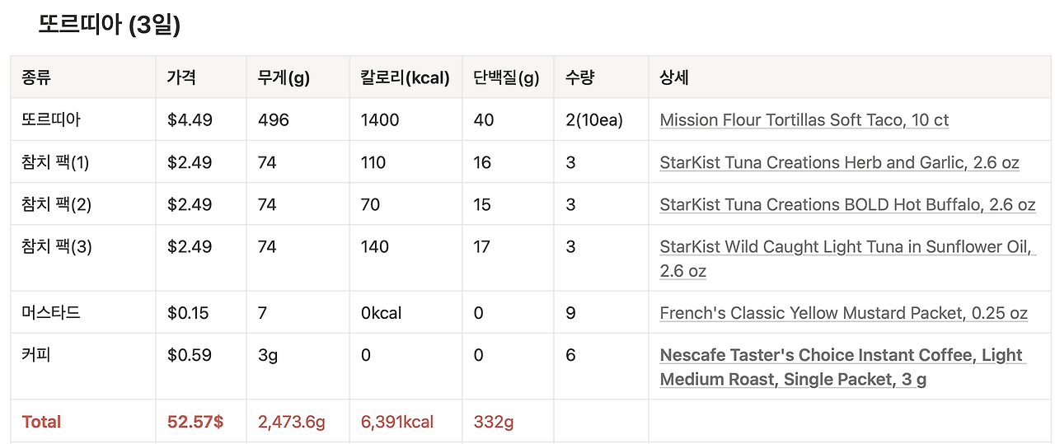Click the 2(10ea) quantity cell

pos(594,120)
